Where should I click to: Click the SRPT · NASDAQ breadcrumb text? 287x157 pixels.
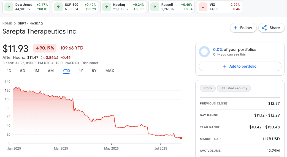coord(30,23)
